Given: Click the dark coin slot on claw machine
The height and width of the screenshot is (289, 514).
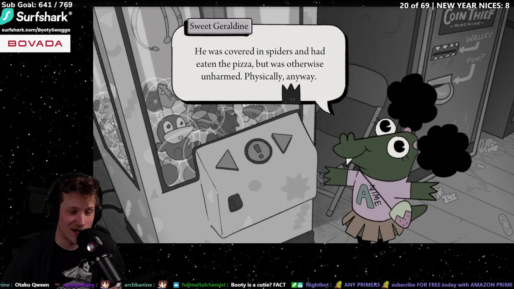Looking at the screenshot, I should (235, 203).
